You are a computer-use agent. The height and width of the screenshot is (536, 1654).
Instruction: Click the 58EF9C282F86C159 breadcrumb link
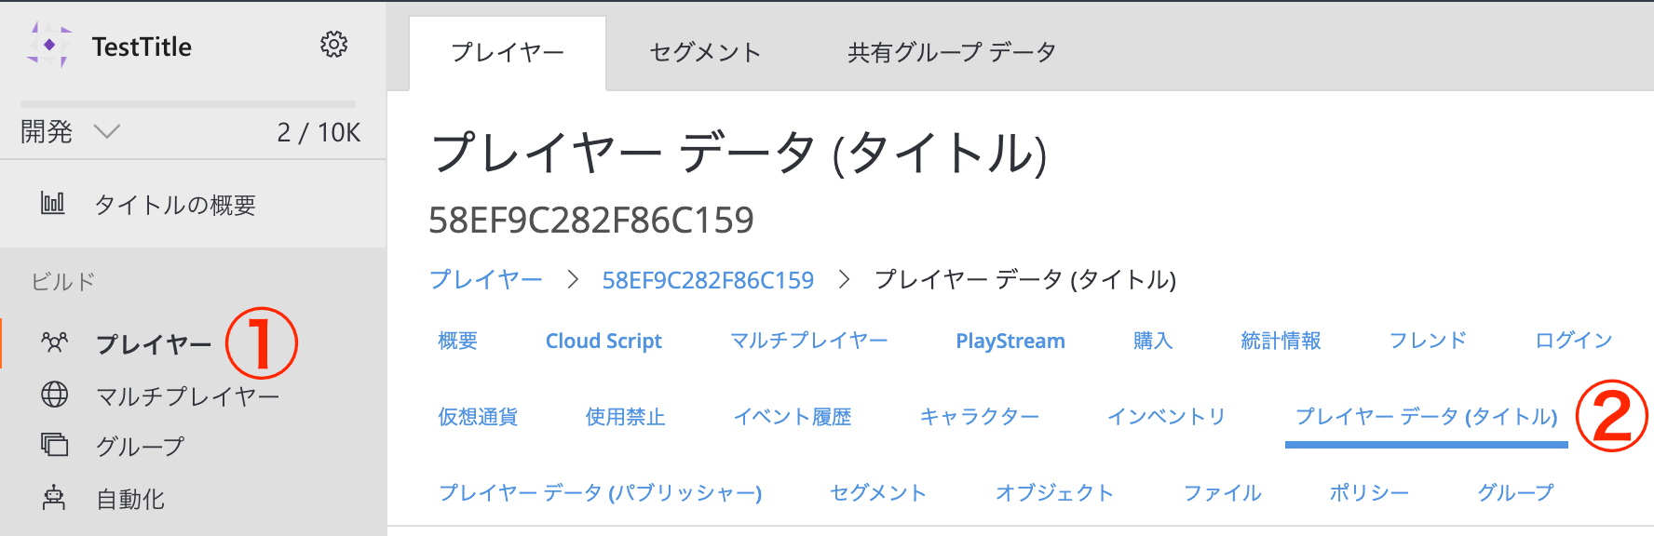pyautogui.click(x=708, y=280)
